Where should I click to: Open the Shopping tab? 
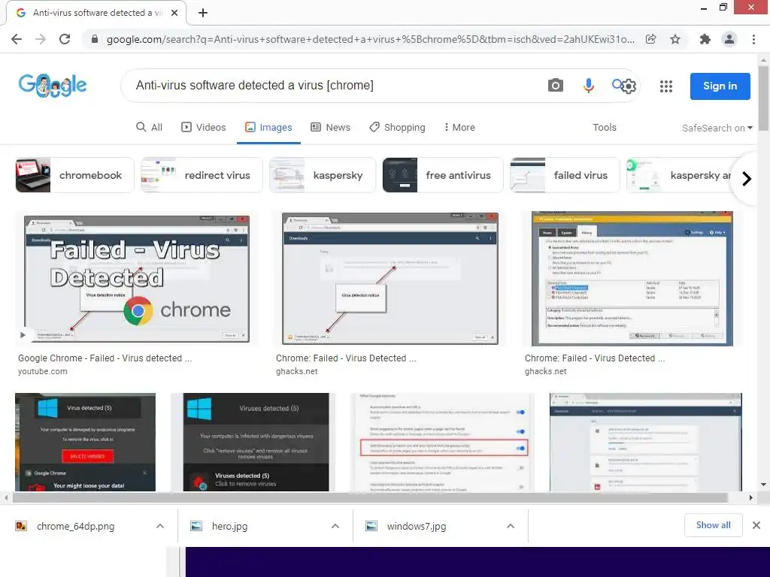397,128
